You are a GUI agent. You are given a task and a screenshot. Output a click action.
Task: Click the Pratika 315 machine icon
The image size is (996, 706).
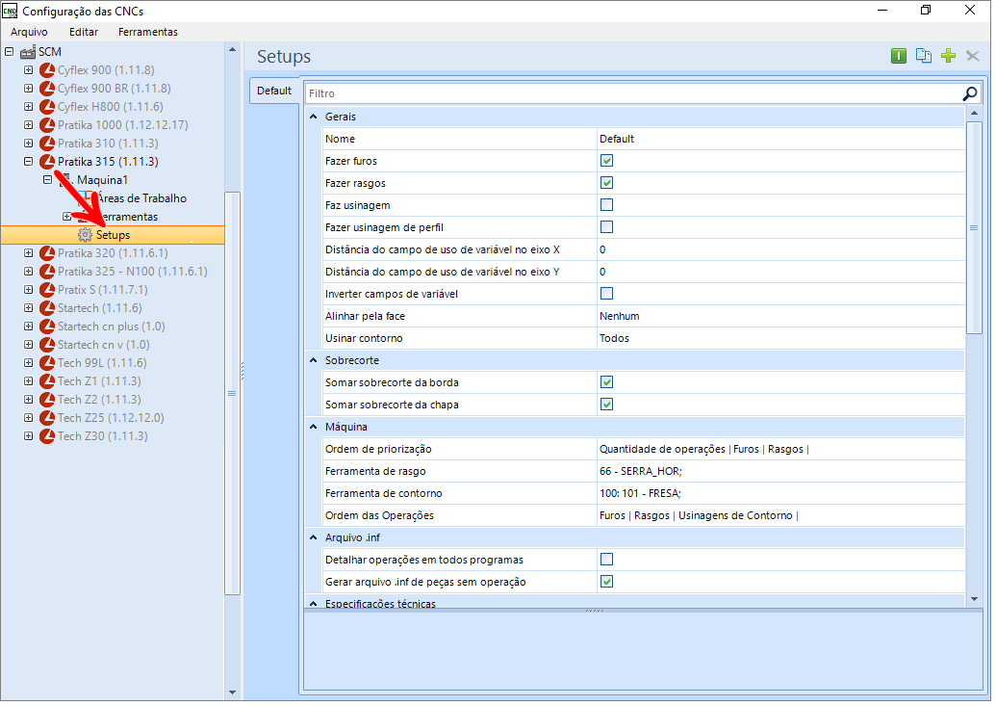(x=47, y=162)
